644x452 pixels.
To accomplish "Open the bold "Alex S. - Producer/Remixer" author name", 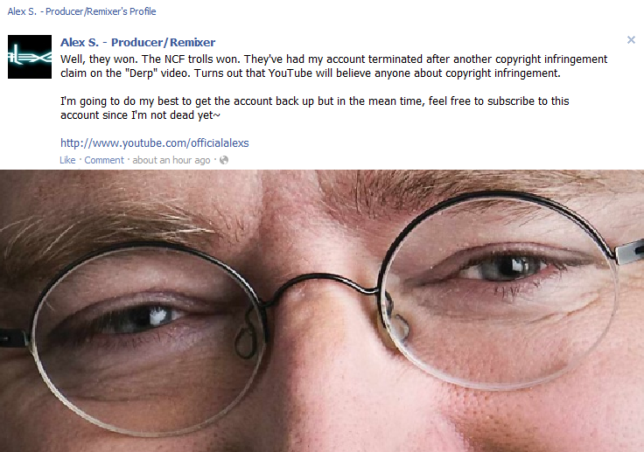I will 137,42.
